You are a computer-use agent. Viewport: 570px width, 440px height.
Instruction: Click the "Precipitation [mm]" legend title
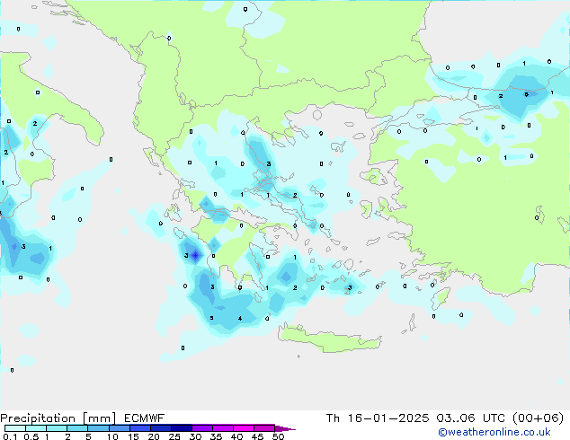52,418
